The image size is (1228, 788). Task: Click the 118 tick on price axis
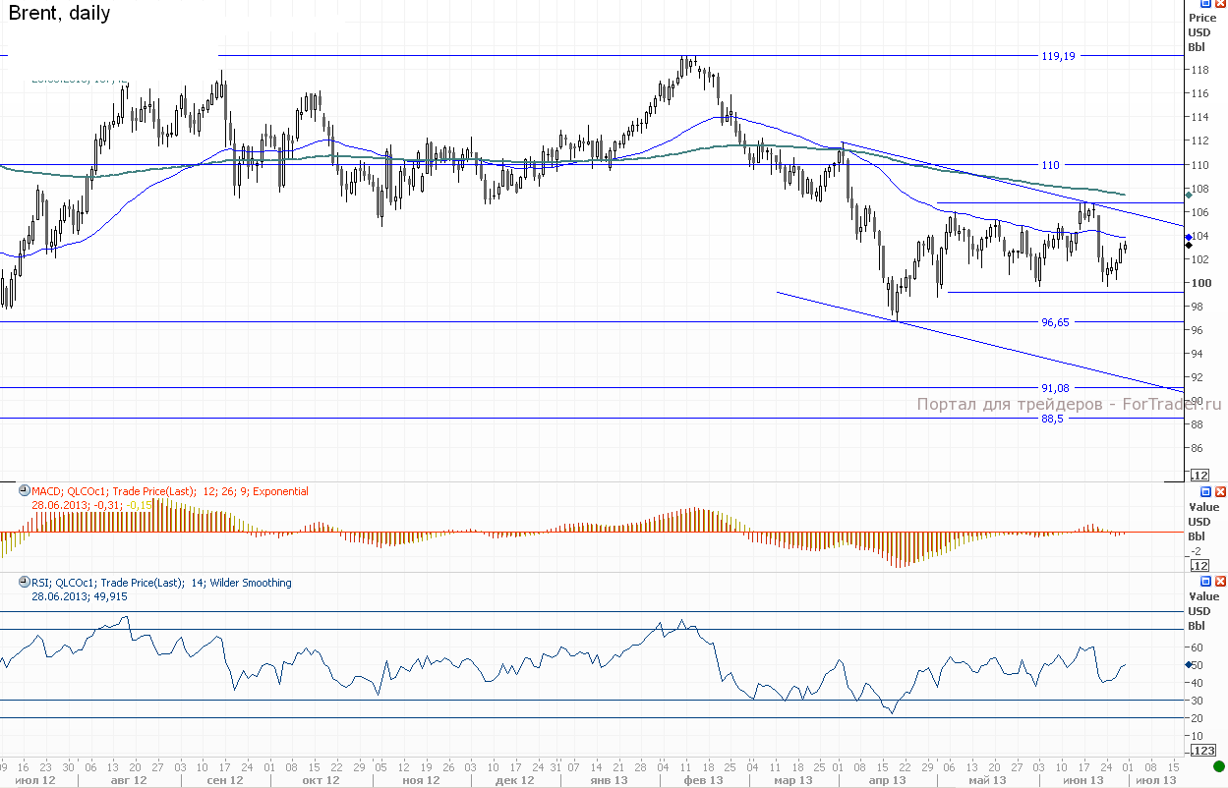[x=1201, y=71]
